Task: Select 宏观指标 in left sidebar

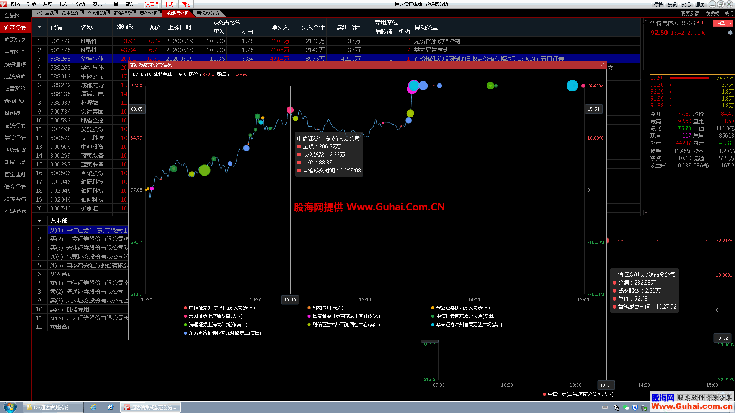Action: pos(15,211)
